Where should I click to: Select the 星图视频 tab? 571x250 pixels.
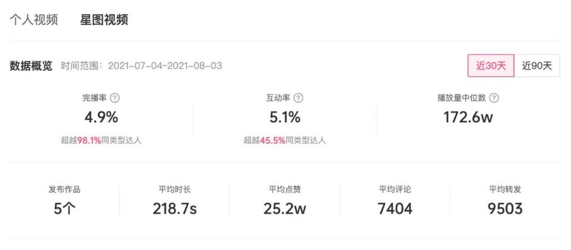point(104,20)
